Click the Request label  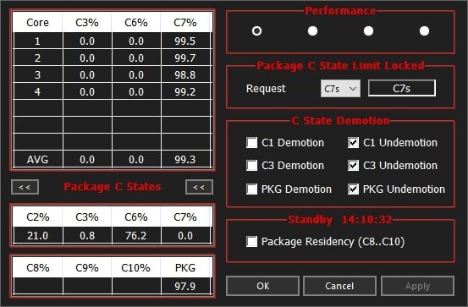pyautogui.click(x=266, y=88)
